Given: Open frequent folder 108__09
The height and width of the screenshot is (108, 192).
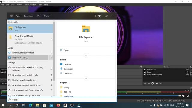Looking at the screenshot, I should click(67, 92).
